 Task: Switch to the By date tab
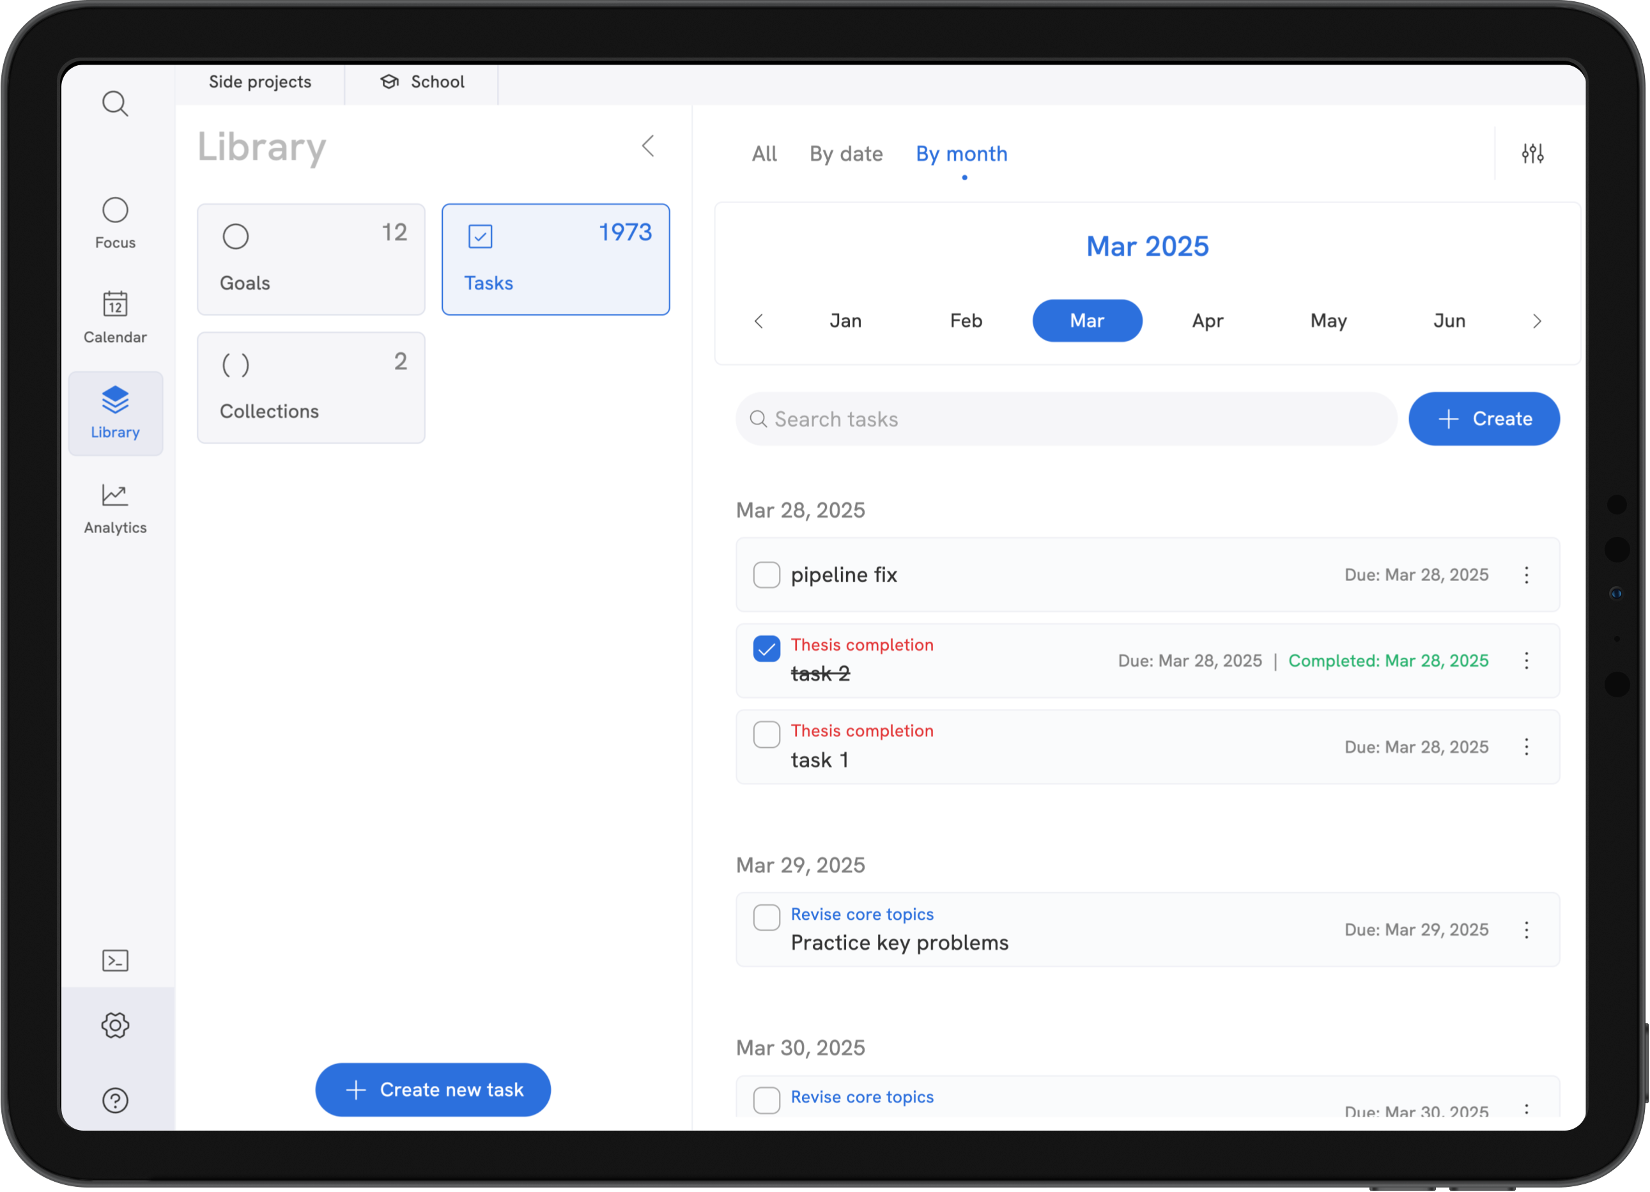(x=845, y=153)
